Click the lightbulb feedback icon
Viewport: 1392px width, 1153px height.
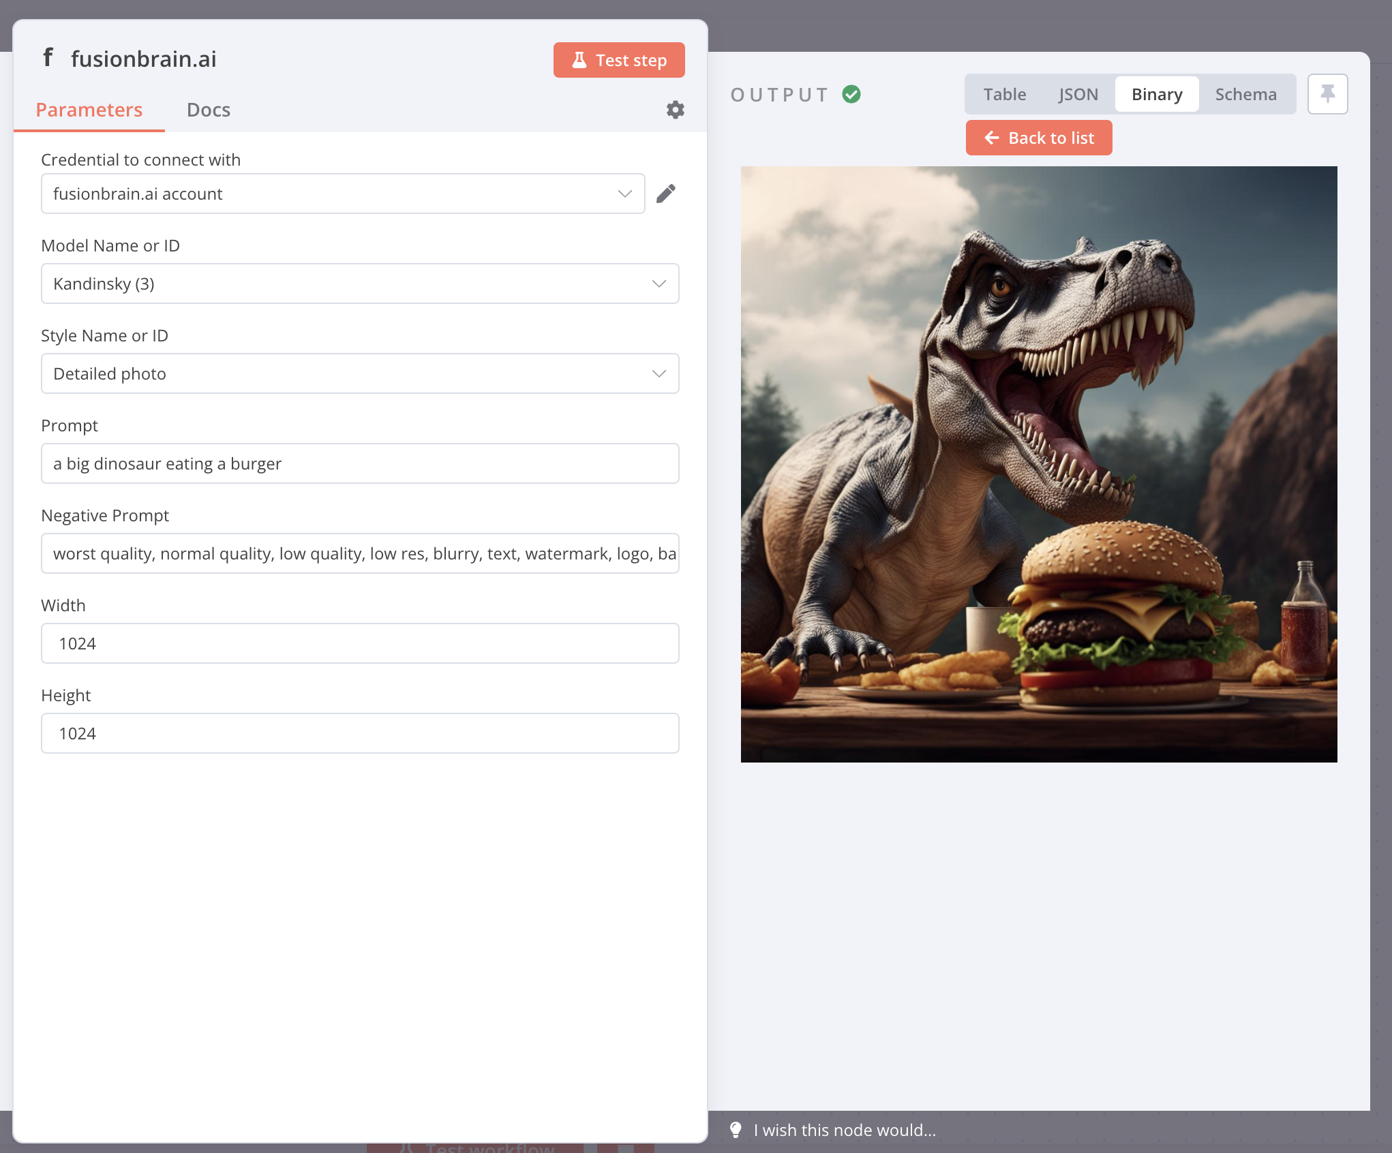pyautogui.click(x=736, y=1130)
